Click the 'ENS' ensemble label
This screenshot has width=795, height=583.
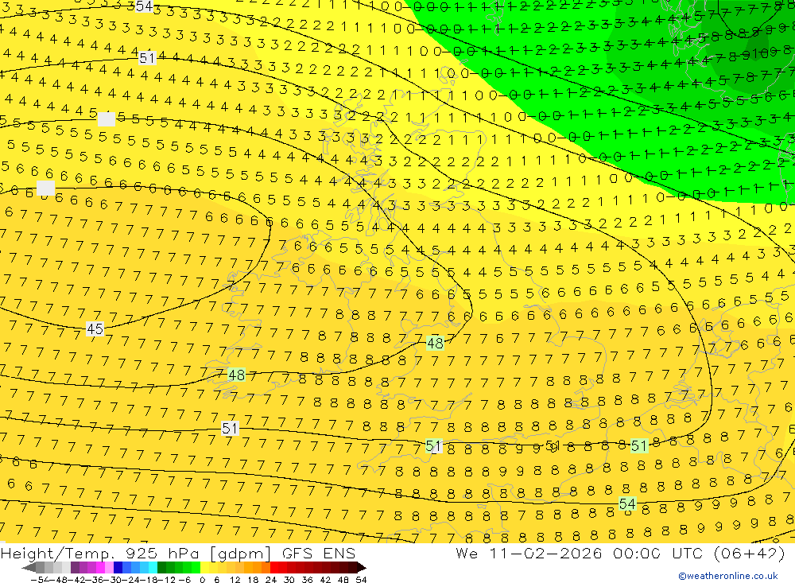339,553
